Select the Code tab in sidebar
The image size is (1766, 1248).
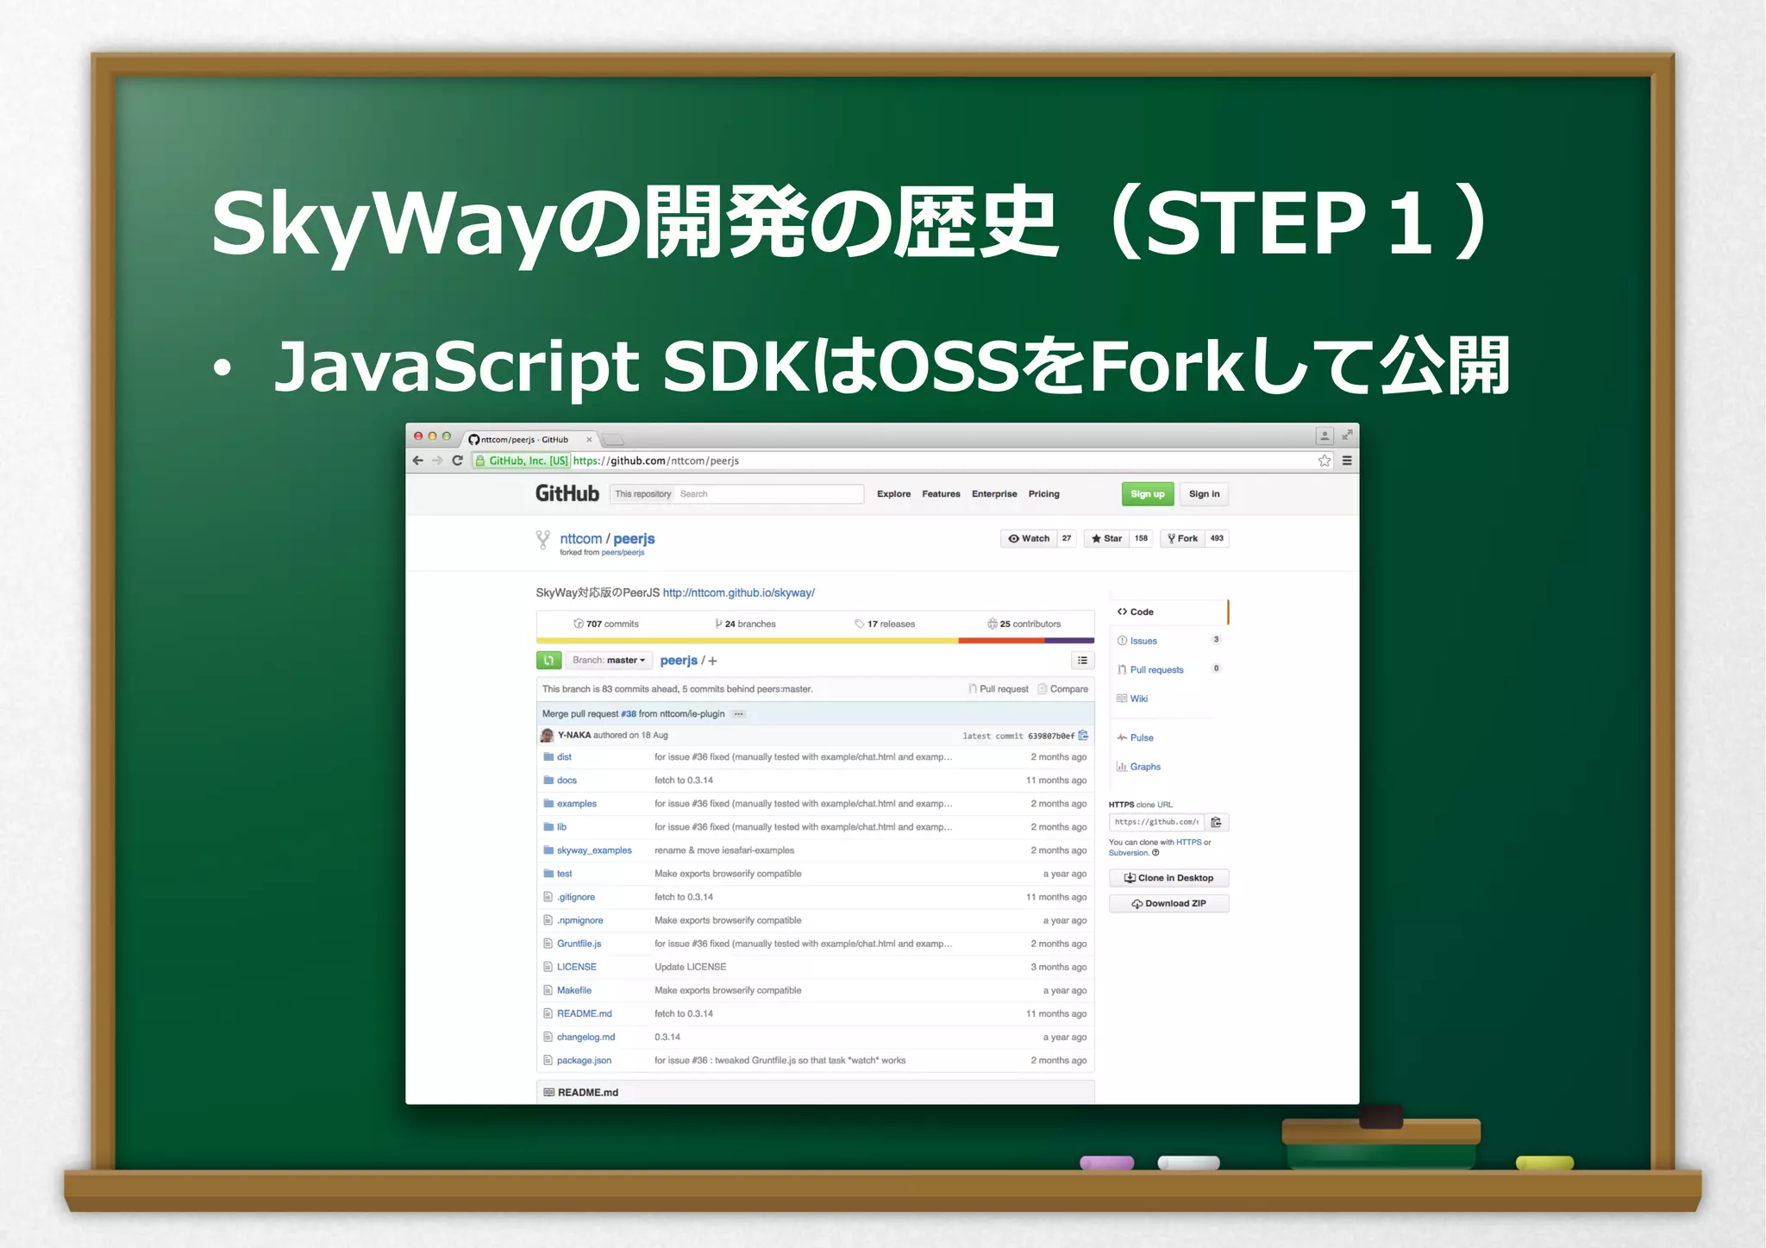click(1168, 611)
